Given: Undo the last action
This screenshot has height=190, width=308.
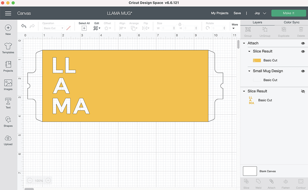Looking at the screenshot, I should pos(24,26).
